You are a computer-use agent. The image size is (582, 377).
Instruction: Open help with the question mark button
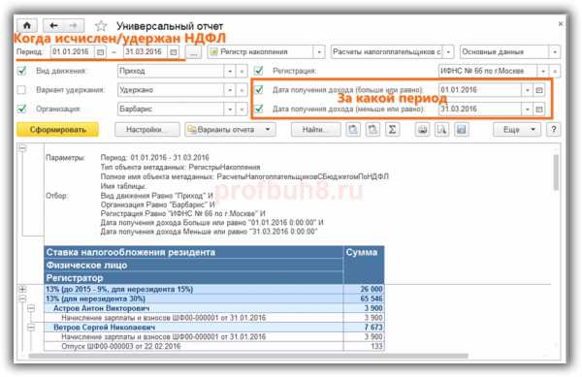pyautogui.click(x=554, y=129)
